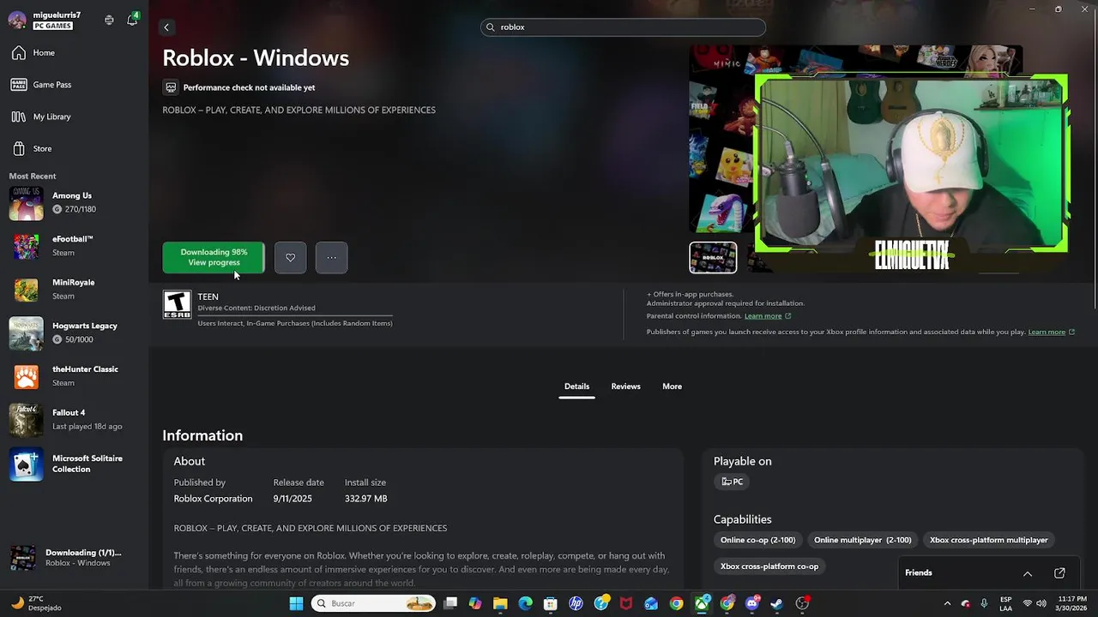The width and height of the screenshot is (1098, 617).
Task: Open the notifications bell
Action: click(132, 20)
